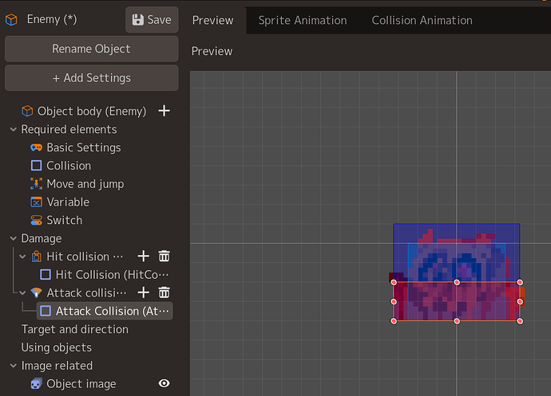Select the Hit Collision (HitCo...) item
551x396 pixels.
[105, 275]
